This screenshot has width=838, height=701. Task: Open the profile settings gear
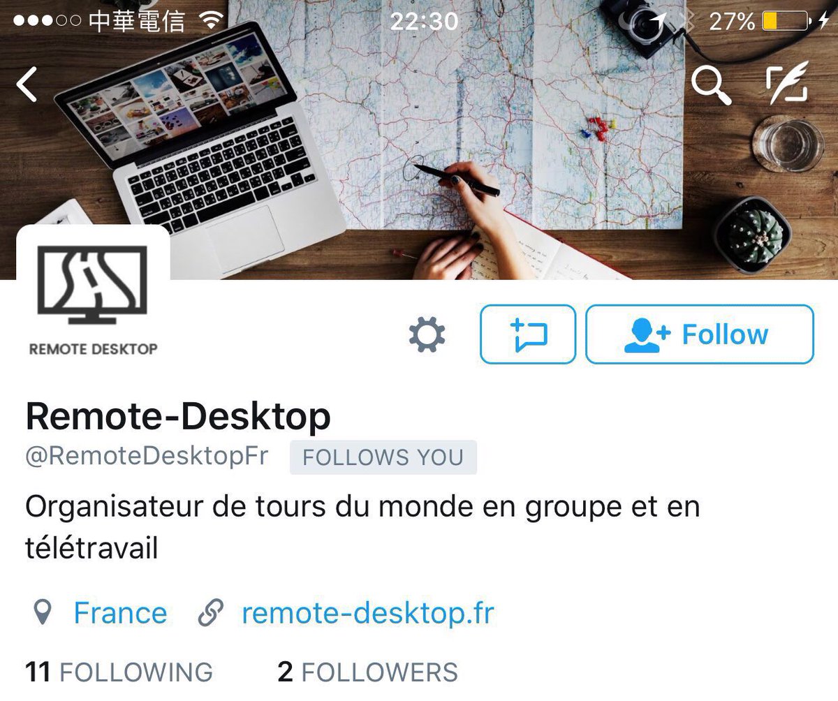427,334
